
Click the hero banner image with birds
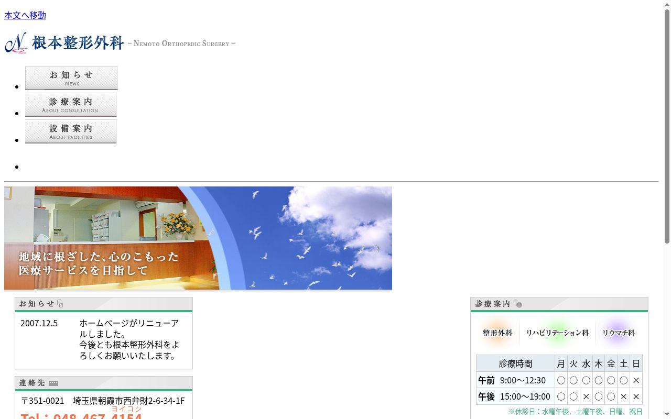tap(198, 238)
